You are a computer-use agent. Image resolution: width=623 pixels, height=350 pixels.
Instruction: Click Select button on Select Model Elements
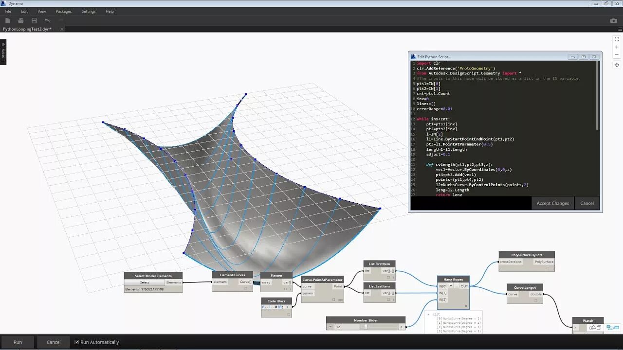tap(145, 282)
